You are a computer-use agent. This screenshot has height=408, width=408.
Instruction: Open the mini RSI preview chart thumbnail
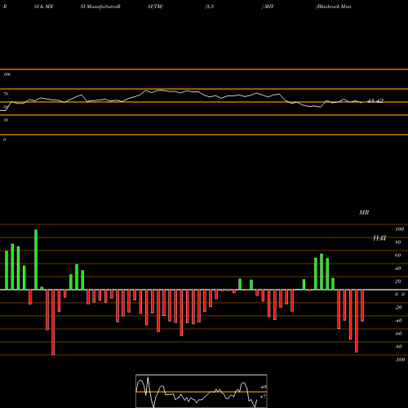[202, 391]
